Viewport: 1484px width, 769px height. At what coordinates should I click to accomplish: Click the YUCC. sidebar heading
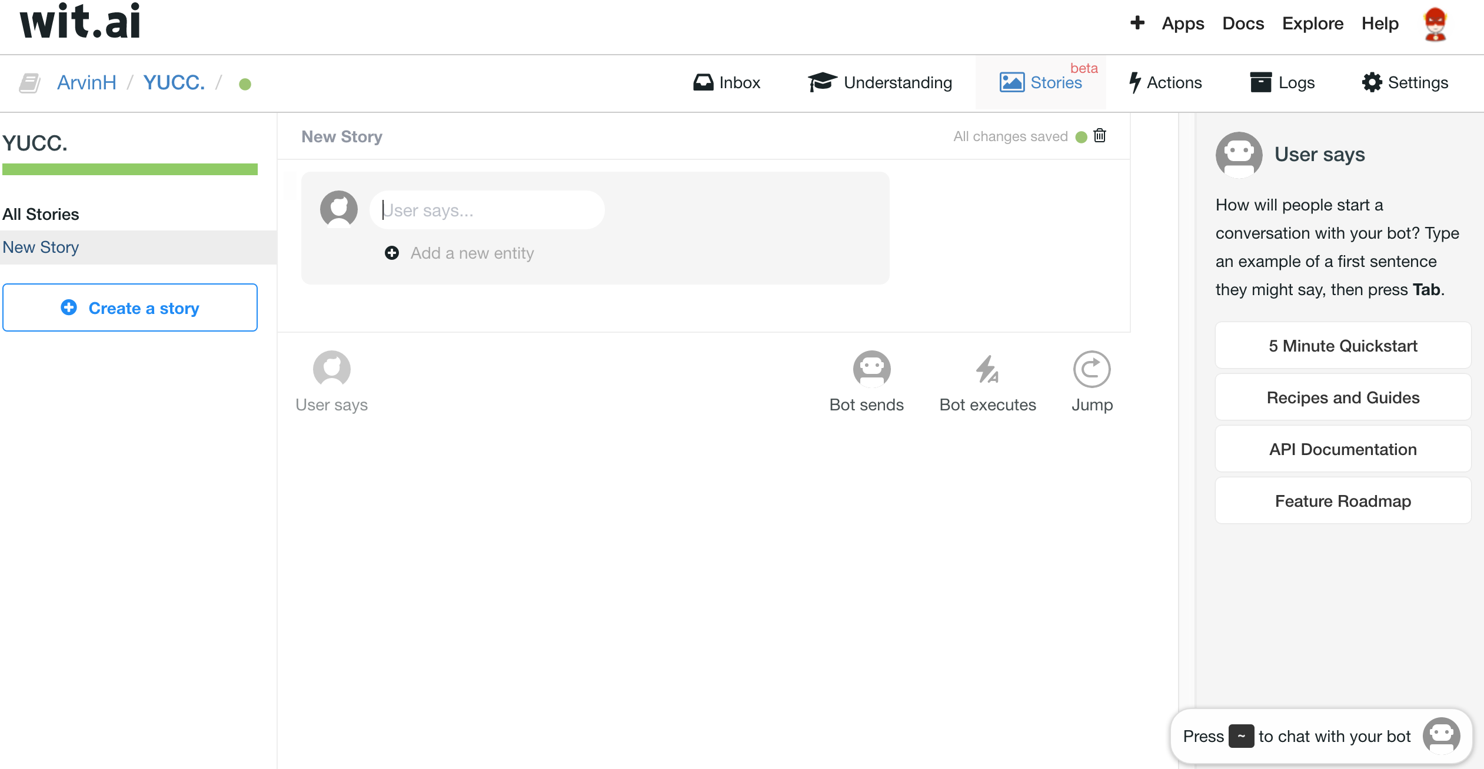pyautogui.click(x=35, y=143)
